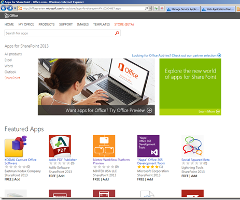240x200 pixels.
Task: Click the Napa five-star rating
Action: click(148, 167)
